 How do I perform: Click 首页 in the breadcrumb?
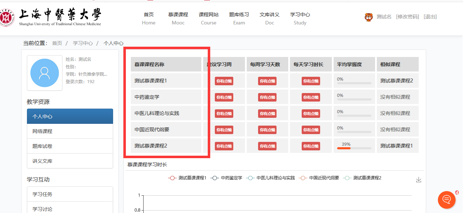pos(57,43)
